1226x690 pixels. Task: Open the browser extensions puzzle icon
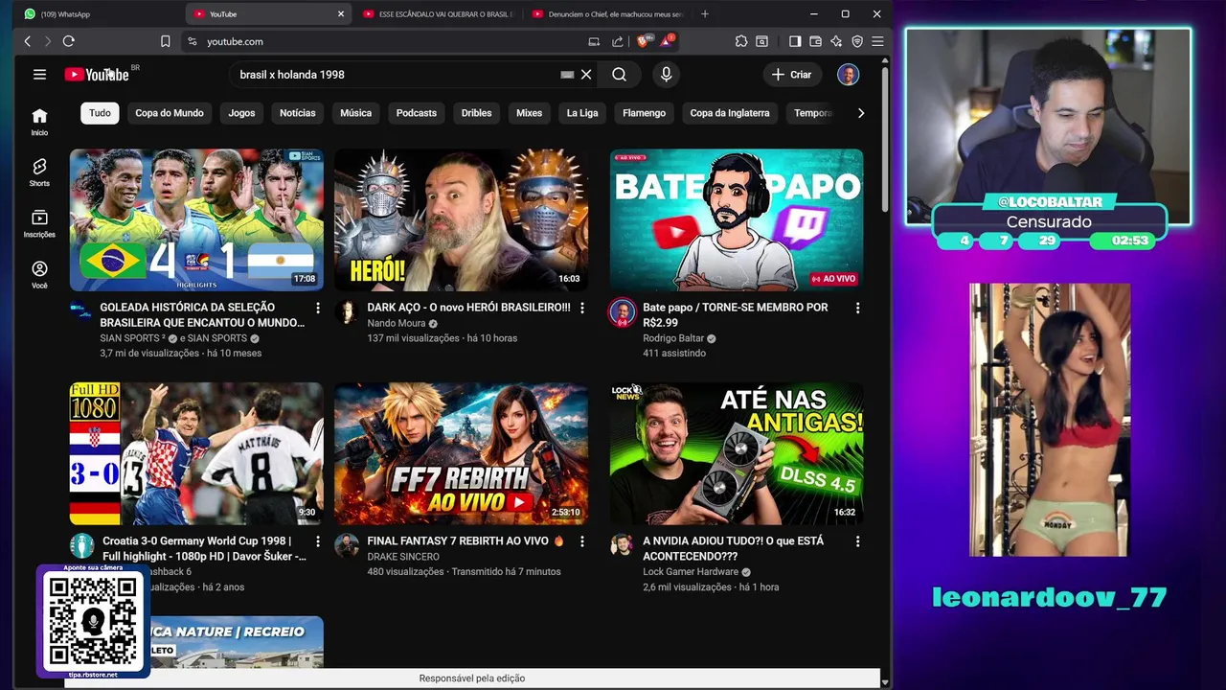tap(741, 41)
